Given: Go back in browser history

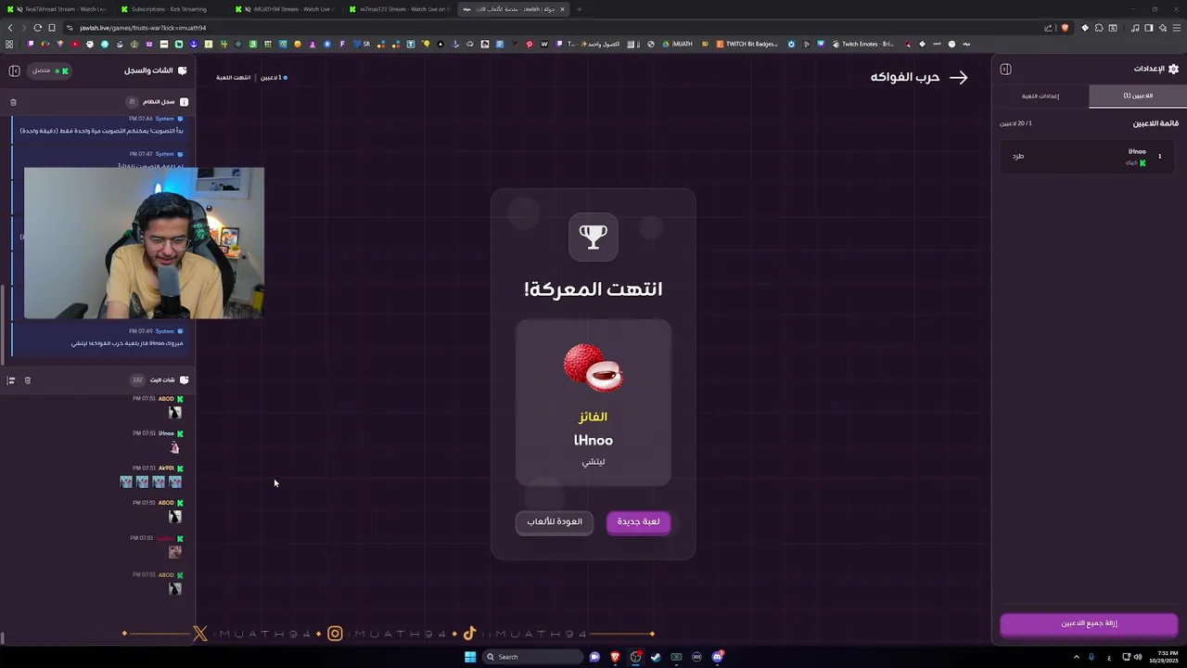Looking at the screenshot, I should (x=9, y=28).
